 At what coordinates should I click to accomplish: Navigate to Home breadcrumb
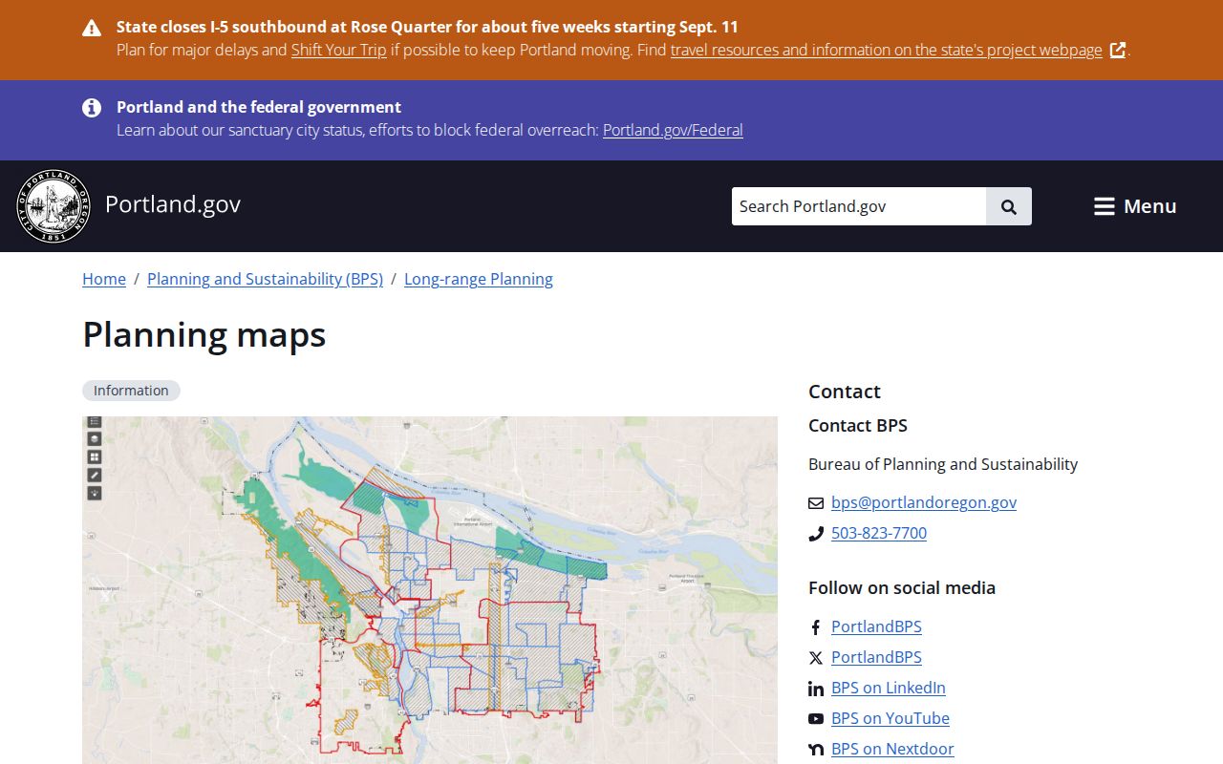coord(104,279)
